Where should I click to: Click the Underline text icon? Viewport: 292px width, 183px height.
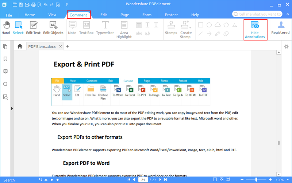(147, 25)
